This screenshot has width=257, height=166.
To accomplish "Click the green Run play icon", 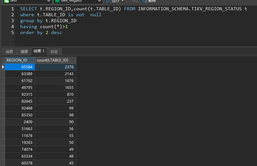I will click(x=108, y=1).
